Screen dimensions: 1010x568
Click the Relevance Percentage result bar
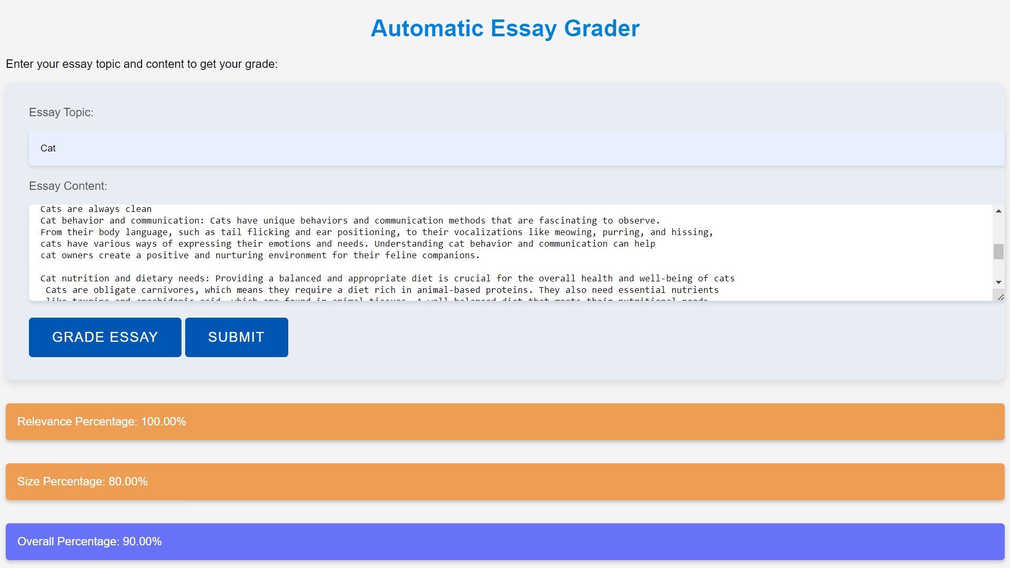point(505,422)
